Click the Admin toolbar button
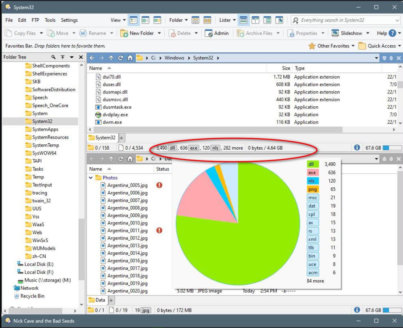Screen dimensions: 403x328 pos(217,33)
